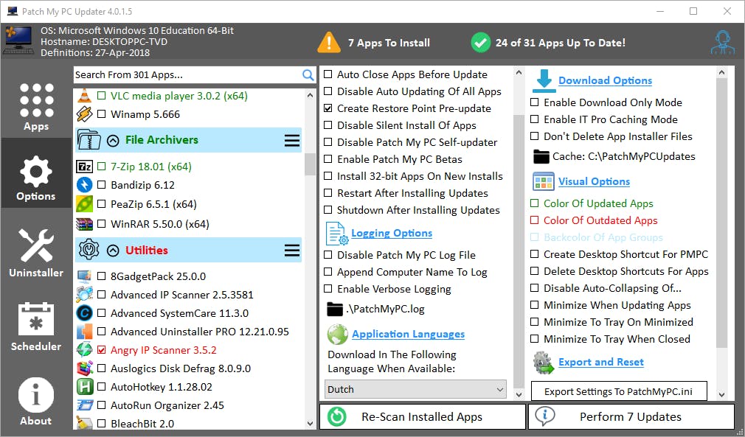Image resolution: width=745 pixels, height=437 pixels.
Task: Collapse the File Archivers group
Action: (113, 141)
